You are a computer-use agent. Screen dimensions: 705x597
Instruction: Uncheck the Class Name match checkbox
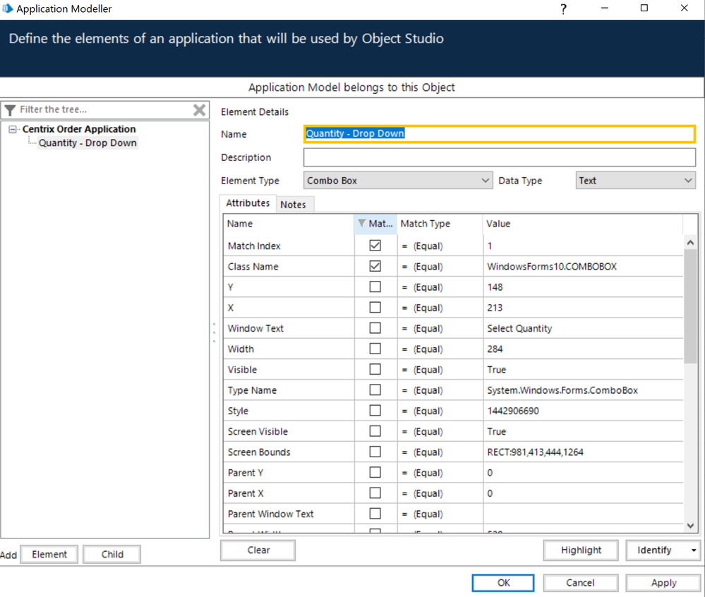375,267
